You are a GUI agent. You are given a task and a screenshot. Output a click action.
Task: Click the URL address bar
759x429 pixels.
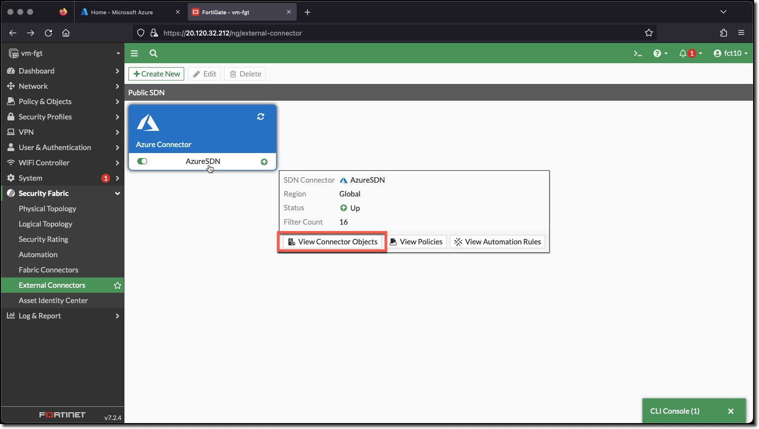395,33
